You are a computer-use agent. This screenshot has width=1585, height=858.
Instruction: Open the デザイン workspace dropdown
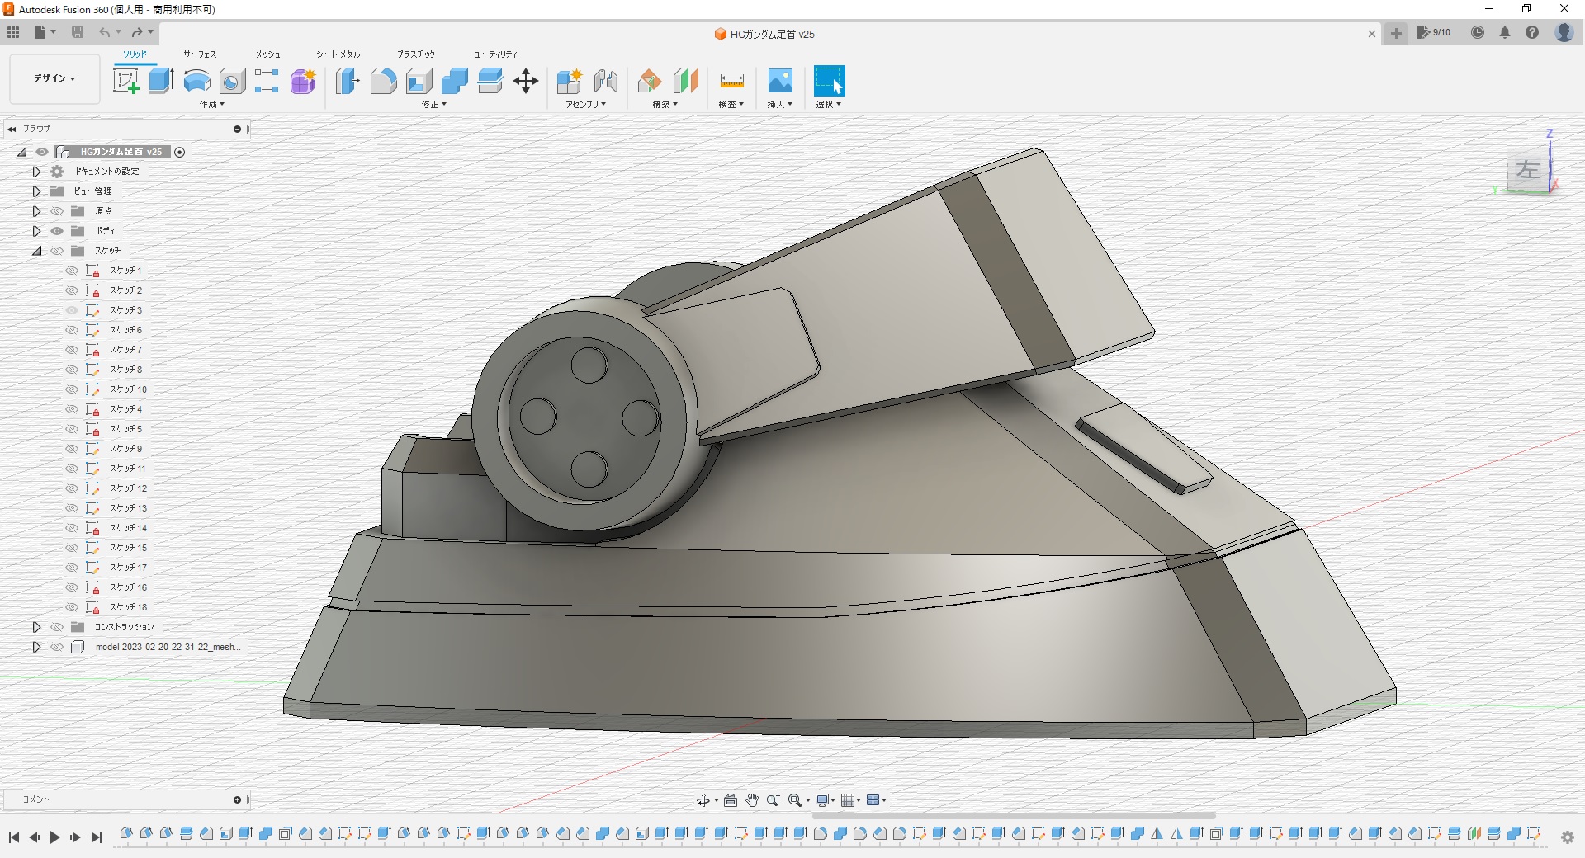[54, 78]
